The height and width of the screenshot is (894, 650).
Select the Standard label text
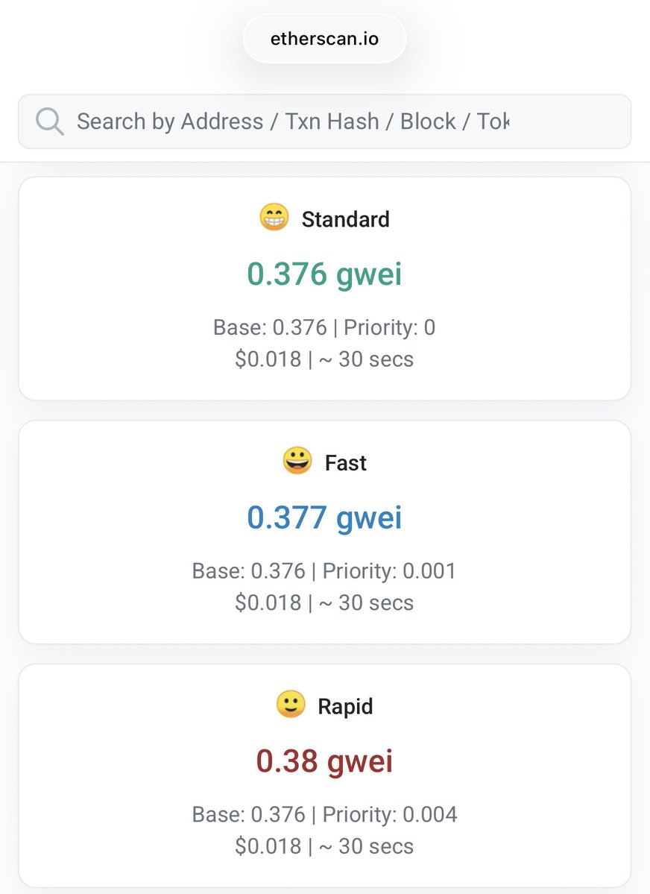point(345,219)
